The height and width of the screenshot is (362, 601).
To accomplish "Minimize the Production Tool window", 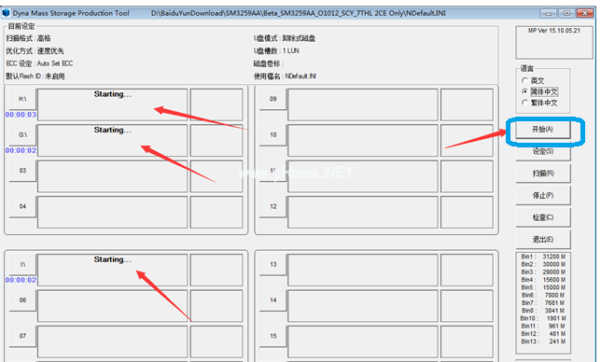I will [x=549, y=13].
